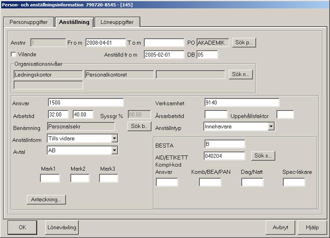Click the Personalkontoret organisation level field
Viewport: 330px width, 238px height.
(x=119, y=75)
